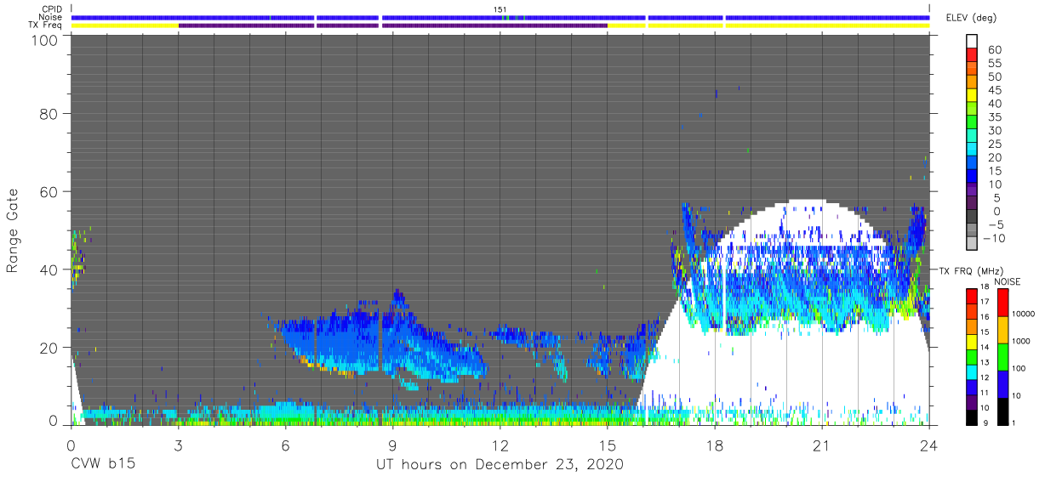This screenshot has height=482, width=1045.
Task: Click the "45" elevation colorbar label
Action: [994, 90]
